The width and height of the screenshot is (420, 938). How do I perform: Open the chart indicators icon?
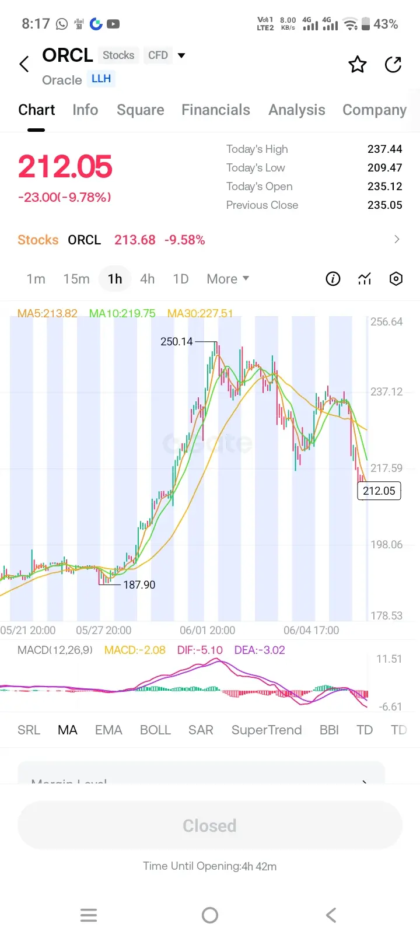coord(365,279)
